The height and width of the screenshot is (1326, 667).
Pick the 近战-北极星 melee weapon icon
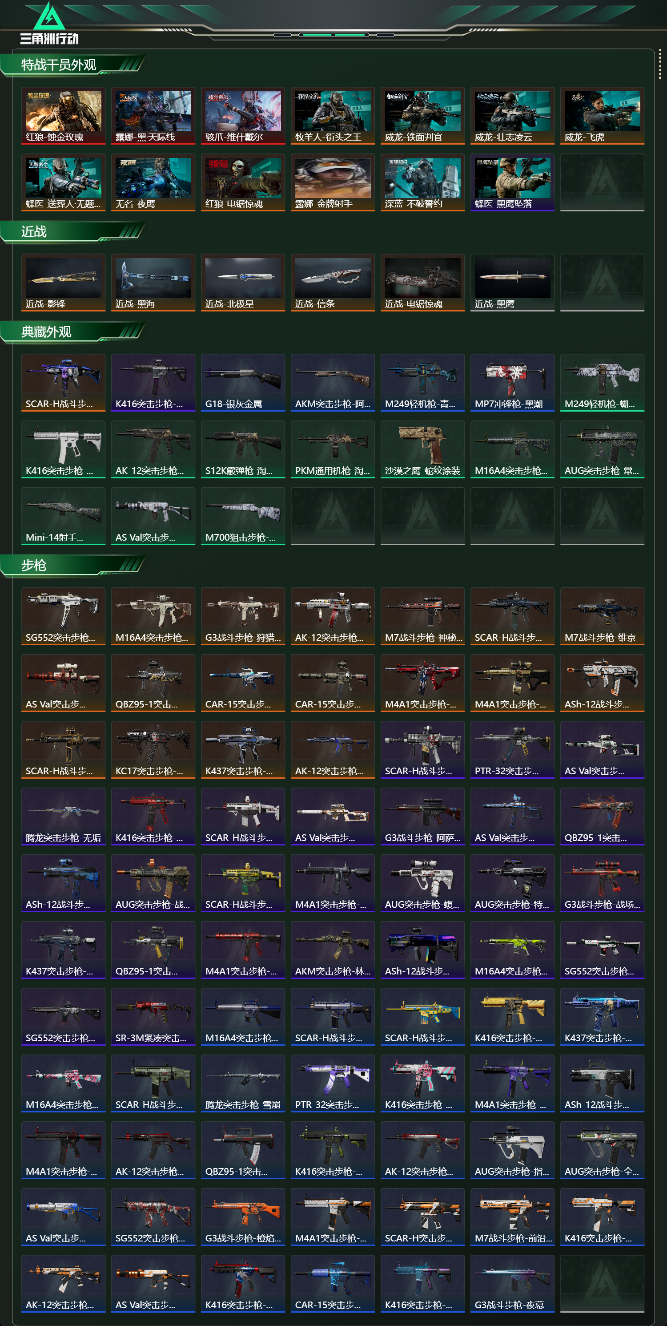coord(243,283)
